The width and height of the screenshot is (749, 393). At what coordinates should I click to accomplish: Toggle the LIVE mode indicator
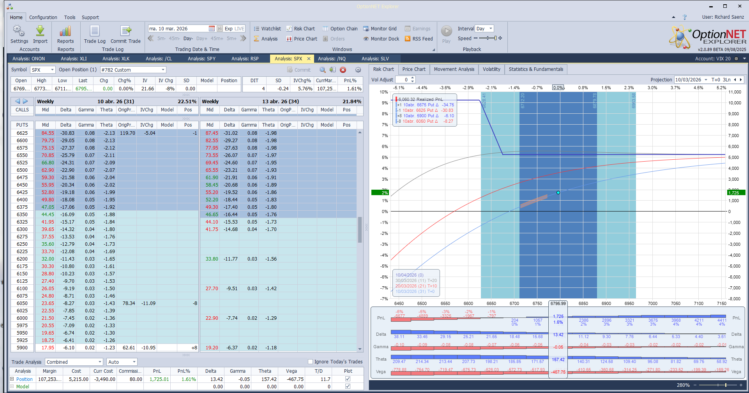click(240, 28)
